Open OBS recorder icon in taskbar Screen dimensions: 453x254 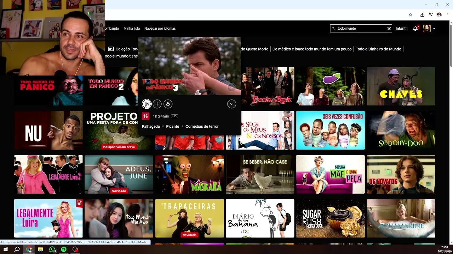[75, 249]
